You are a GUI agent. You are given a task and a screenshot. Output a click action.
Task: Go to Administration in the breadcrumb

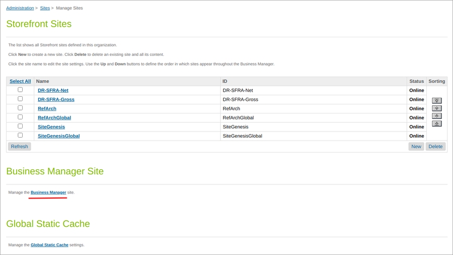pos(20,8)
